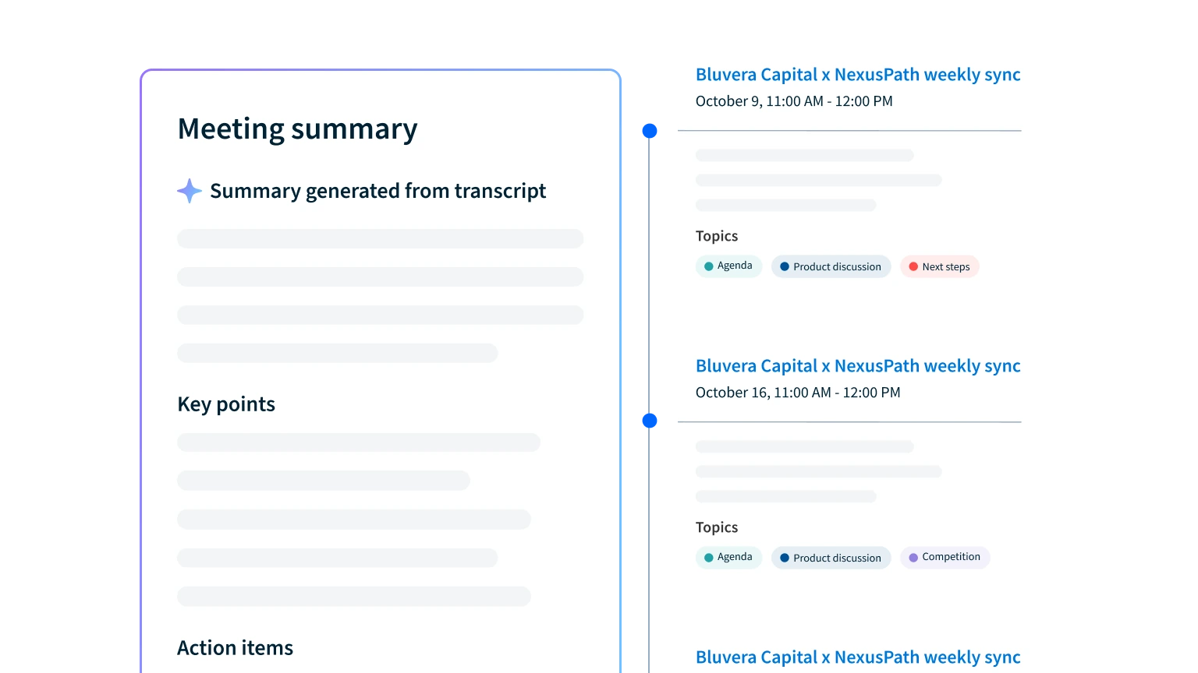The image size is (1198, 673).
Task: Jump to the Action items section heading
Action: pos(235,648)
